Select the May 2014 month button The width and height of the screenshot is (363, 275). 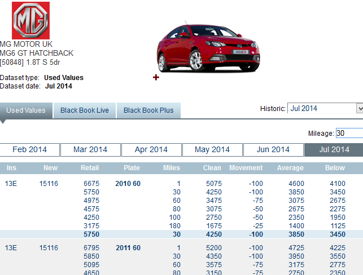coord(212,150)
